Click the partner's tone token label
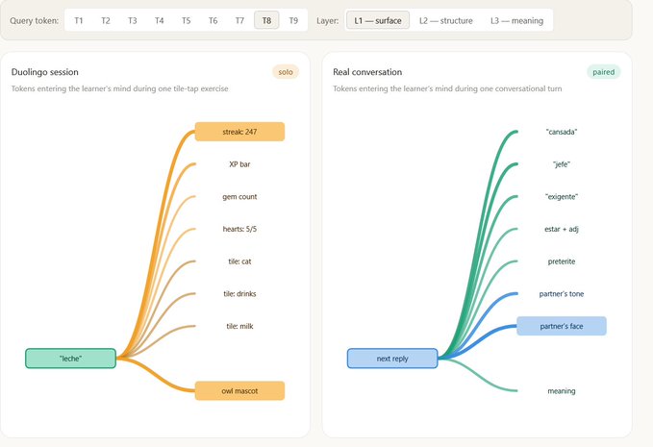This screenshot has width=653, height=447. (562, 294)
